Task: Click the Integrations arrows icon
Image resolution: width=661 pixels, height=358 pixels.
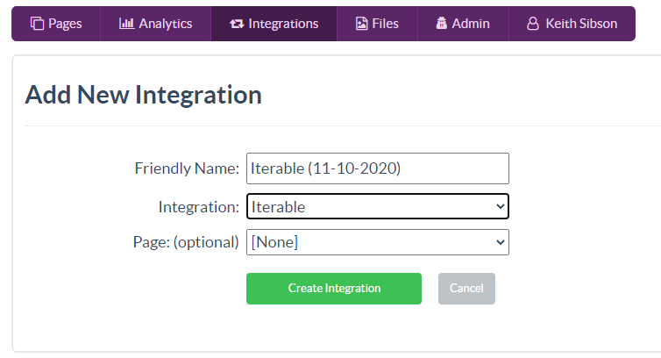Action: pyautogui.click(x=236, y=24)
